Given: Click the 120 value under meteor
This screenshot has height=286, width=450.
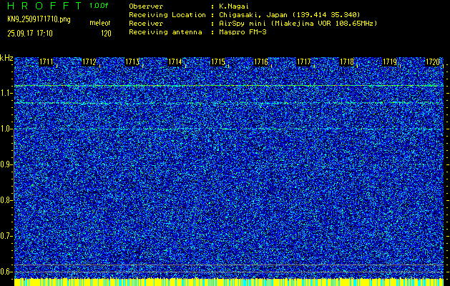Looking at the screenshot, I should click(106, 34).
